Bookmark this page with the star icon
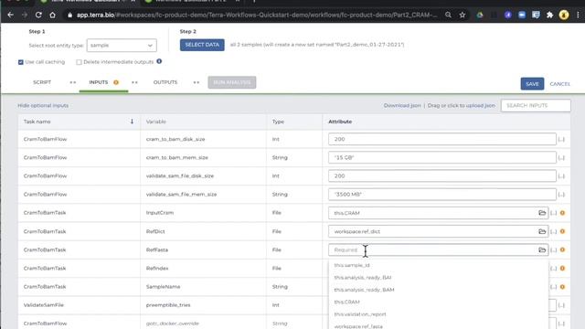This screenshot has width=585, height=329. 463,15
